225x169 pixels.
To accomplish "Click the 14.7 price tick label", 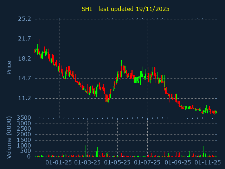I will tap(25, 79).
